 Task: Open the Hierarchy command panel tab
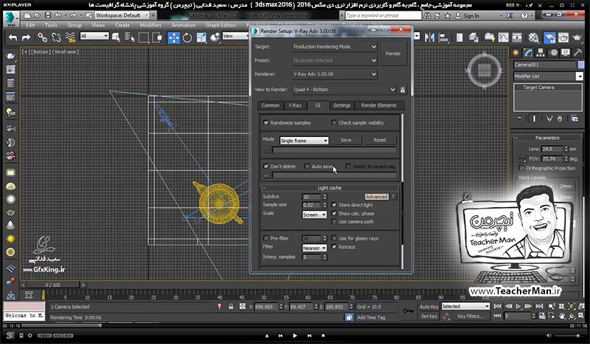[x=541, y=52]
